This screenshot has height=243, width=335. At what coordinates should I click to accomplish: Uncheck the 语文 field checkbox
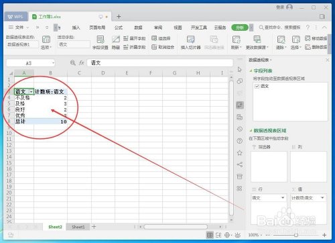tap(257, 86)
